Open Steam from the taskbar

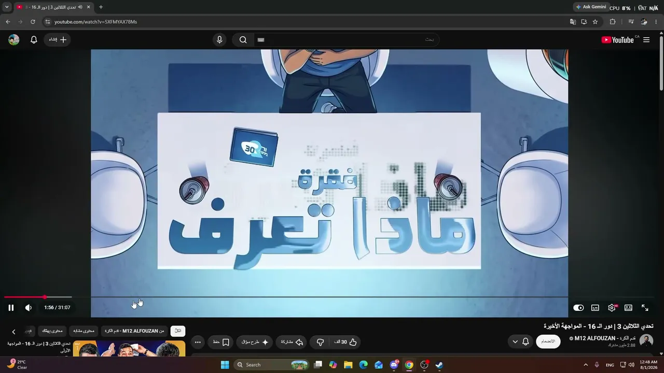coord(439,365)
